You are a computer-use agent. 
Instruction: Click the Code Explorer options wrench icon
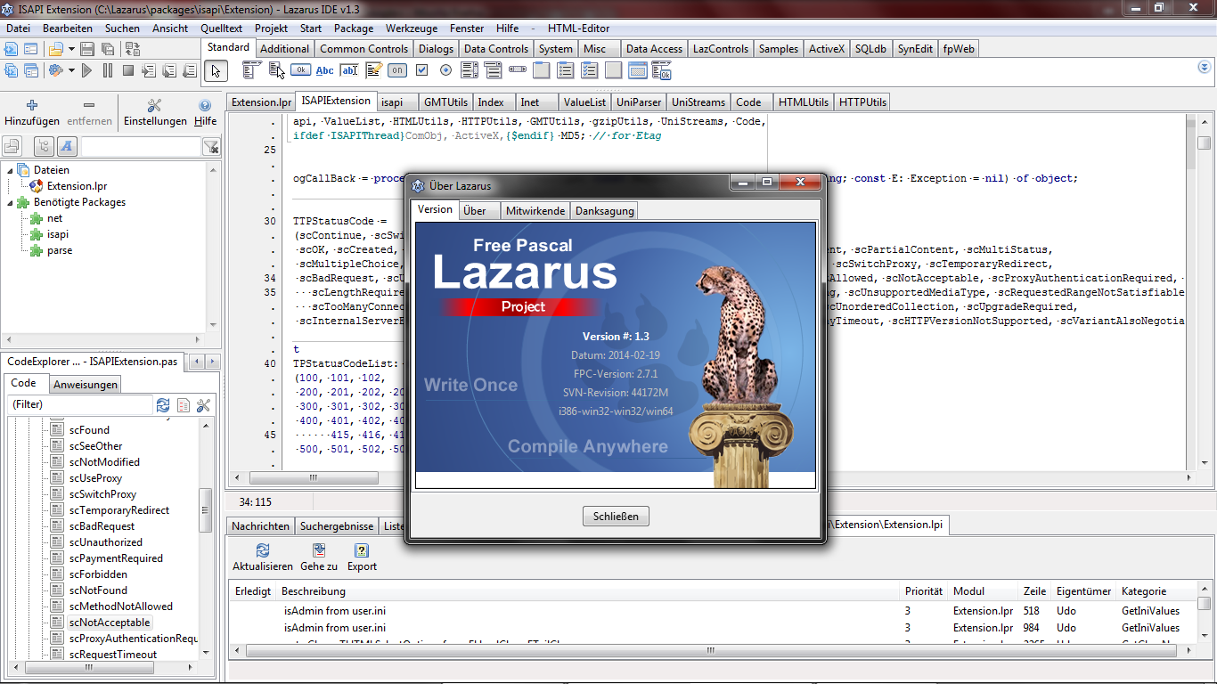pos(203,405)
